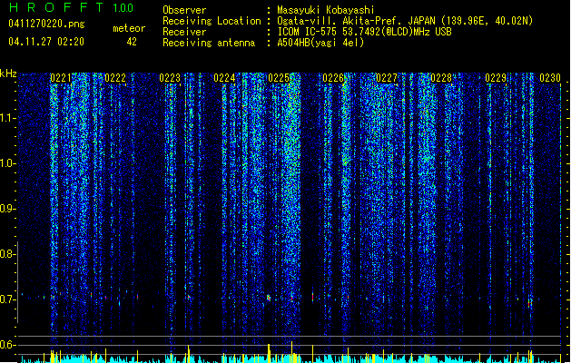This screenshot has height=363, width=571.
Task: Click the 0229 time marker
Action: pyautogui.click(x=496, y=78)
